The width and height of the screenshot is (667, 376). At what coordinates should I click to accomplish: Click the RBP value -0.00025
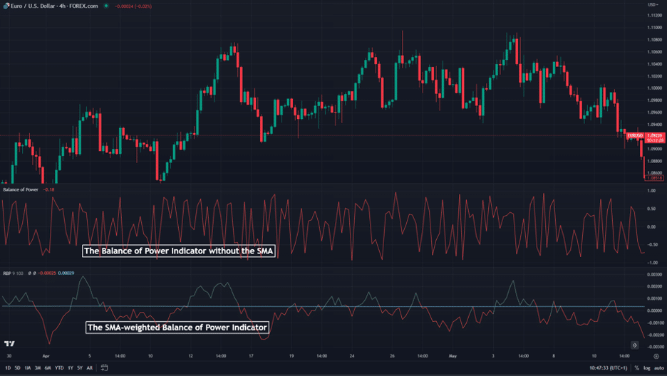[x=47, y=273]
